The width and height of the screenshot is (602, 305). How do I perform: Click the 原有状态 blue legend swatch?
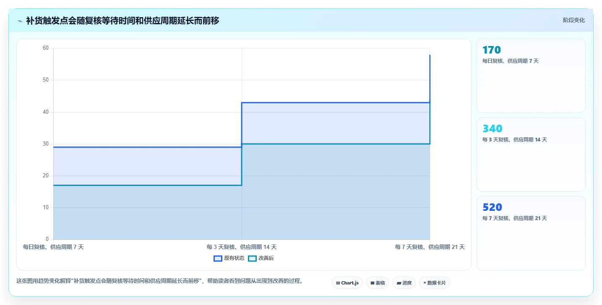tap(218, 258)
